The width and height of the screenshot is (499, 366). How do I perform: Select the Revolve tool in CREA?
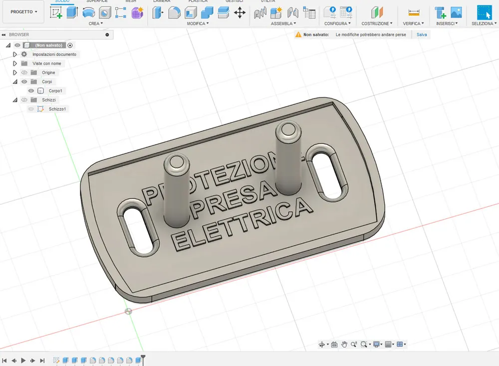coord(88,12)
